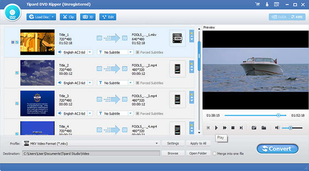Select the Title_2 clouds thumbnail
This screenshot has width=309, height=171.
(38, 73)
